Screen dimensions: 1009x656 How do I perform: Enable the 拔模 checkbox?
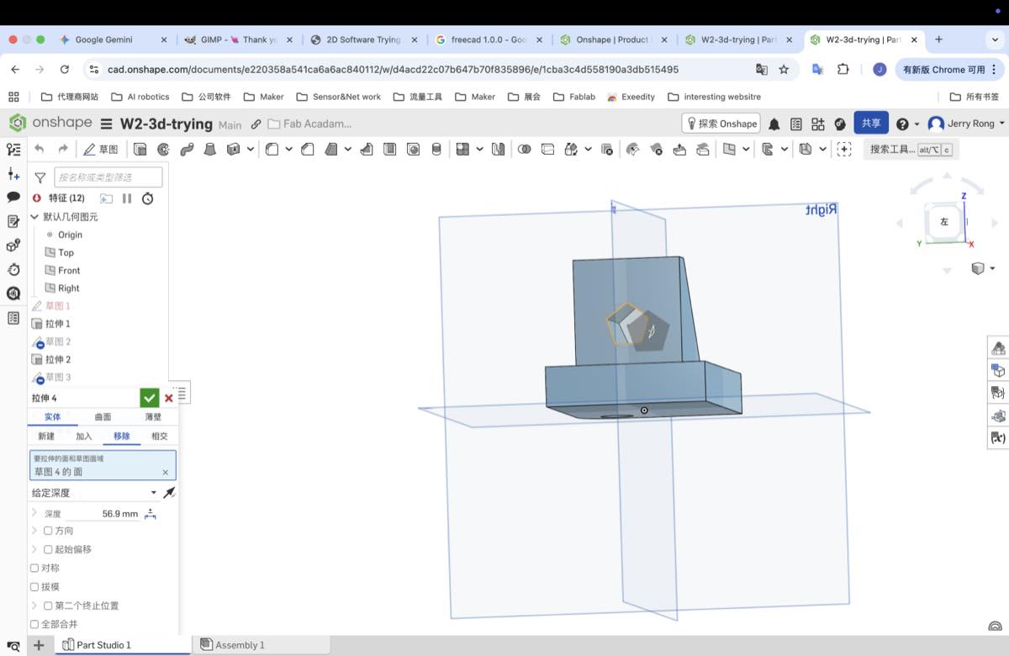click(x=34, y=586)
